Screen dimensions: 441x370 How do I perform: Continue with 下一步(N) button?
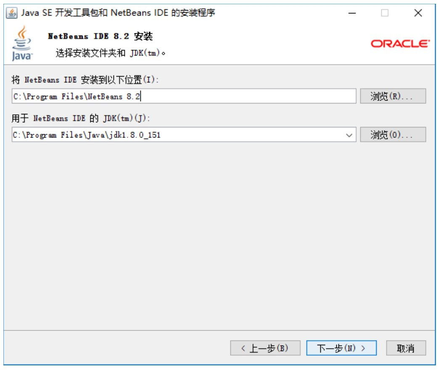click(x=341, y=348)
